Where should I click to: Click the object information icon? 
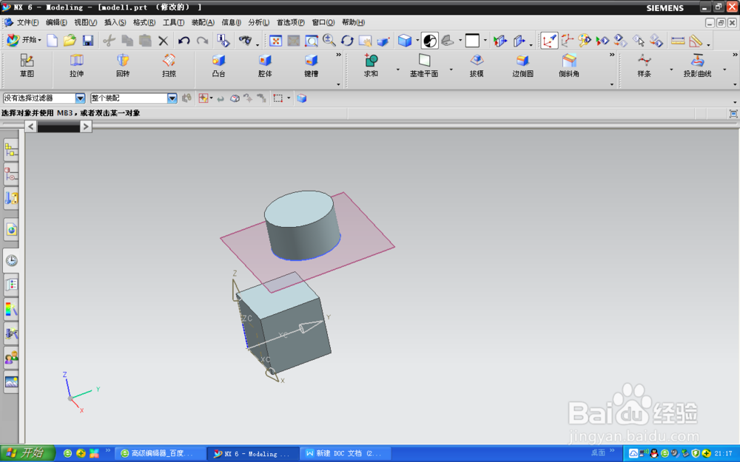click(223, 41)
